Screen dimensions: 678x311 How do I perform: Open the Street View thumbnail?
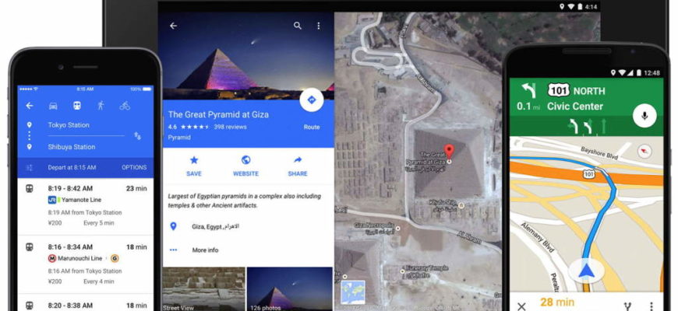(x=203, y=289)
